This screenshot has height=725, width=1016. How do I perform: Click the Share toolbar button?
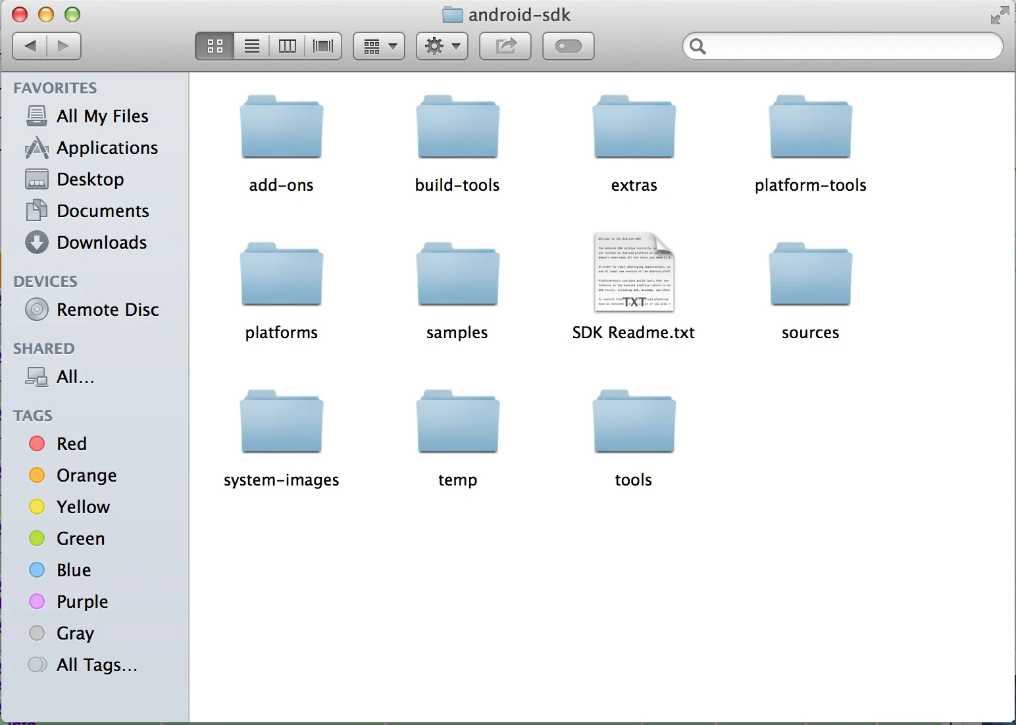coord(505,46)
